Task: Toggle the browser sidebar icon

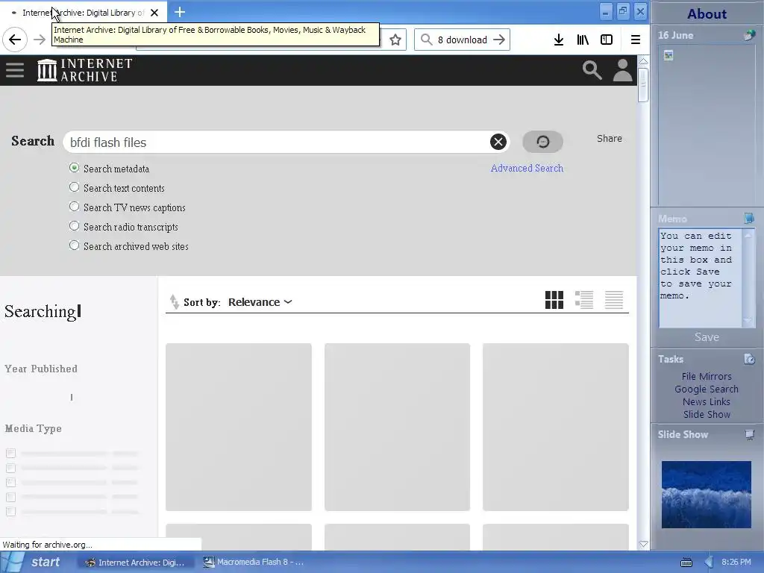Action: (606, 40)
